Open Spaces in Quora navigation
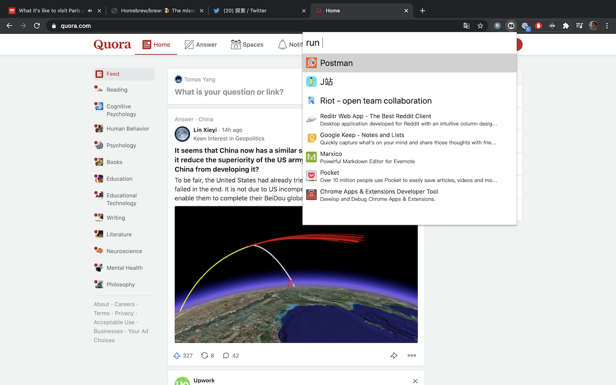 [247, 45]
